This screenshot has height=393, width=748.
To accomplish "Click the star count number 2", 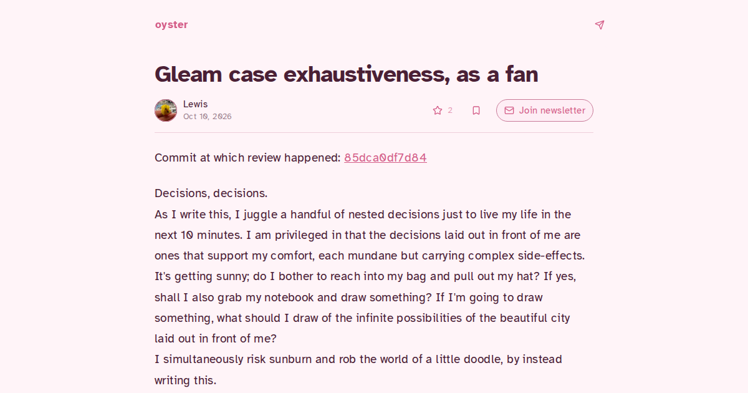I will (x=450, y=110).
